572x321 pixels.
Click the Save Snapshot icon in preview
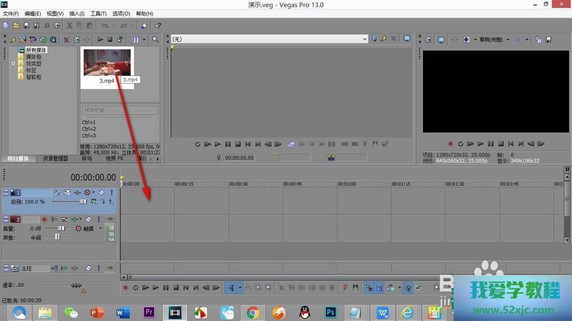pyautogui.click(x=549, y=39)
